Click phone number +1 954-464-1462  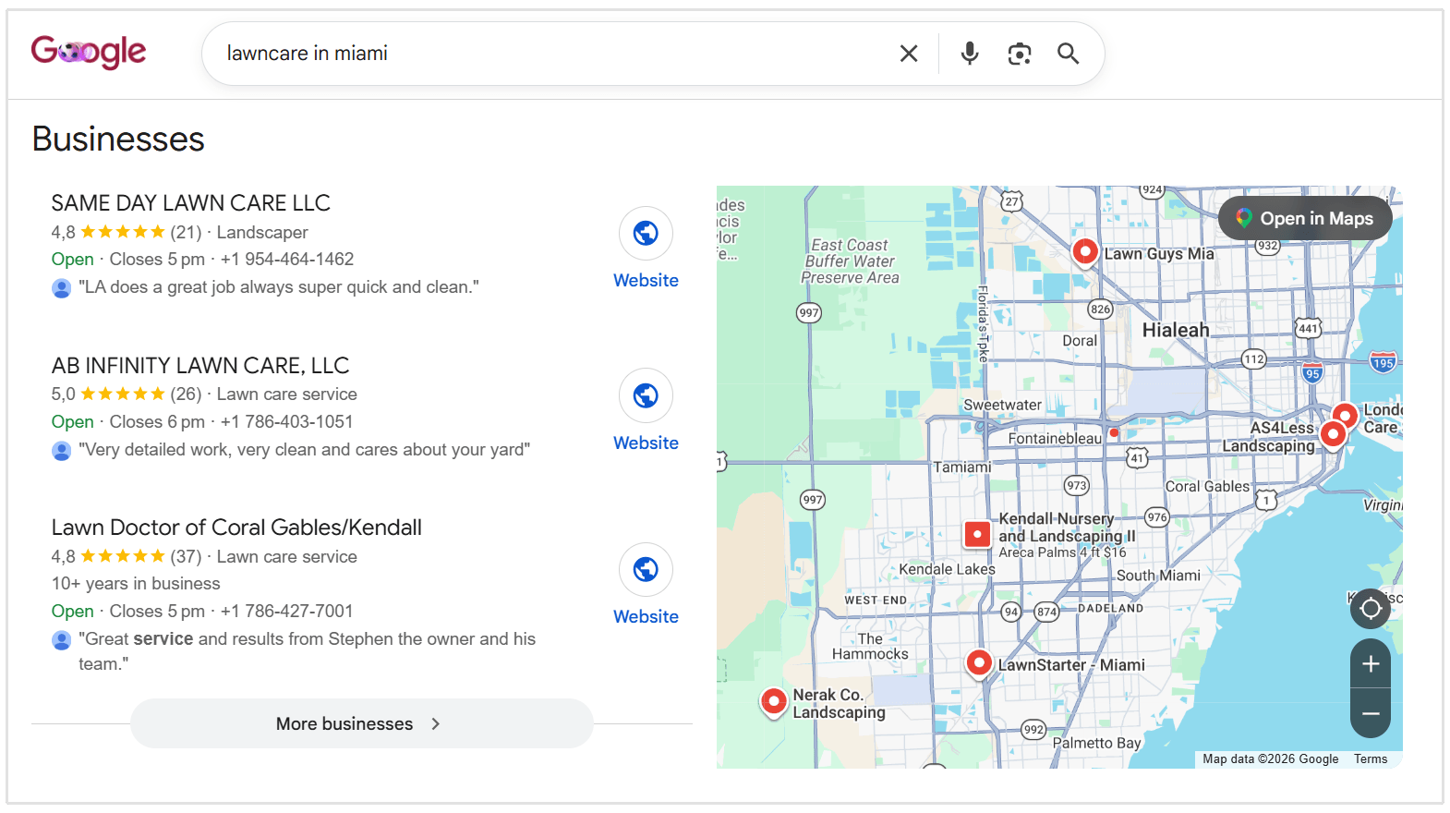tap(287, 260)
